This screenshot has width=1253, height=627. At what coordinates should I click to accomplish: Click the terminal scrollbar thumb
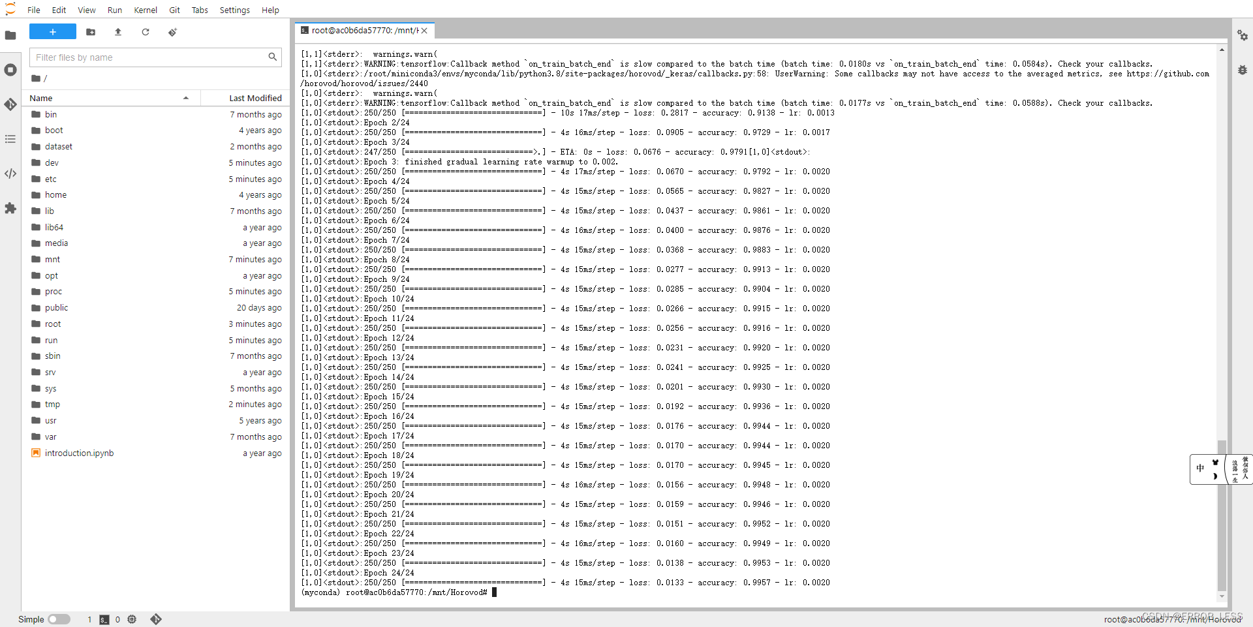[x=1222, y=515]
